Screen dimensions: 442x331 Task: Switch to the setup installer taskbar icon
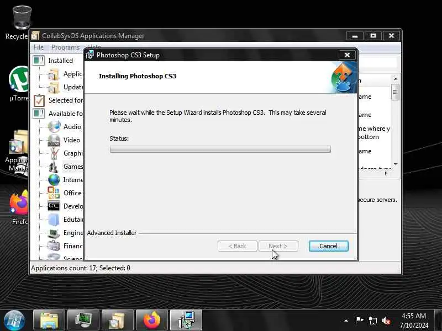click(x=186, y=321)
